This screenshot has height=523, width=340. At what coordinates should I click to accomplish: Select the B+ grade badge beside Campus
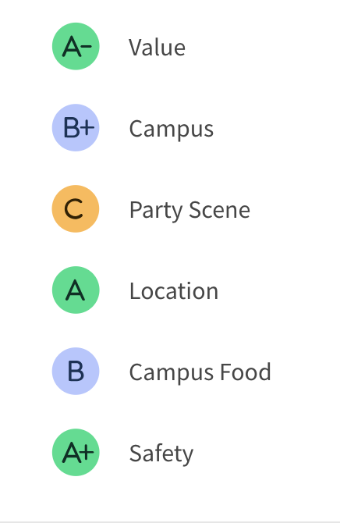(x=76, y=127)
